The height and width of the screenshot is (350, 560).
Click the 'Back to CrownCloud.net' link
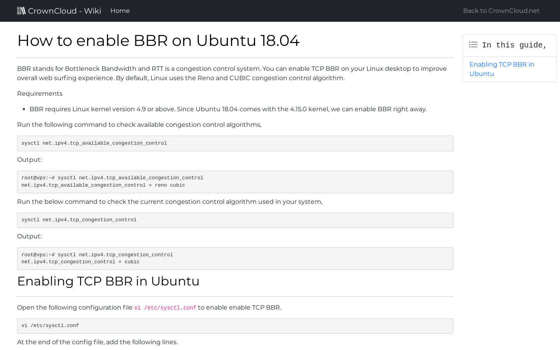[x=501, y=10]
